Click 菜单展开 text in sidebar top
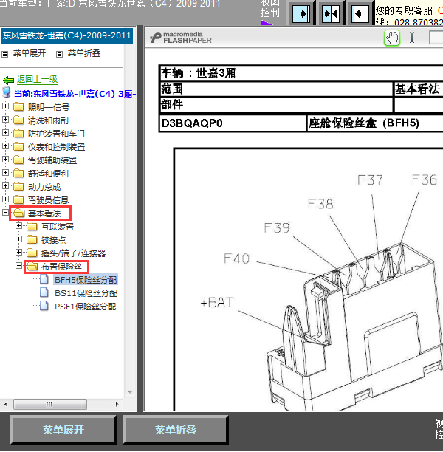This screenshot has height=452, width=443. (x=30, y=53)
